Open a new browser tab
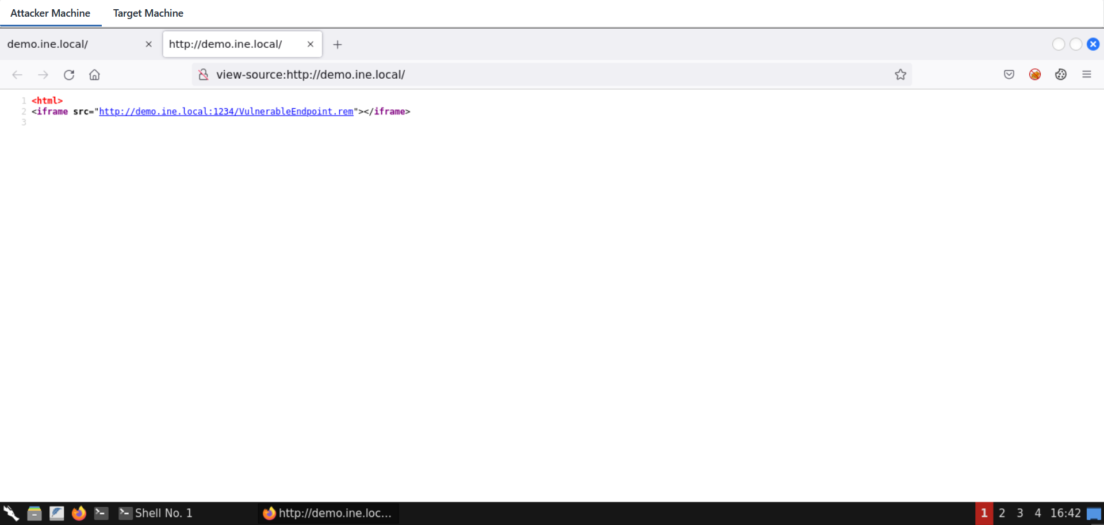Screen dimensions: 1104x525 pyautogui.click(x=338, y=44)
